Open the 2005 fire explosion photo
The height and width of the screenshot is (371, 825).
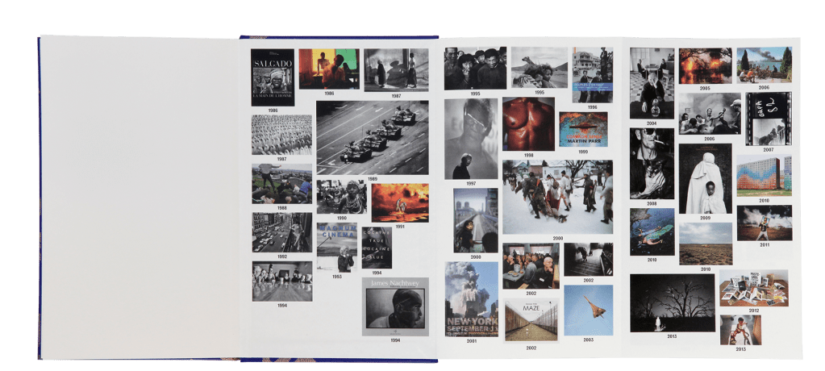coord(705,65)
